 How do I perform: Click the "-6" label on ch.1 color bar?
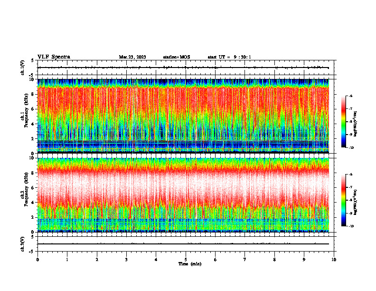350,96
